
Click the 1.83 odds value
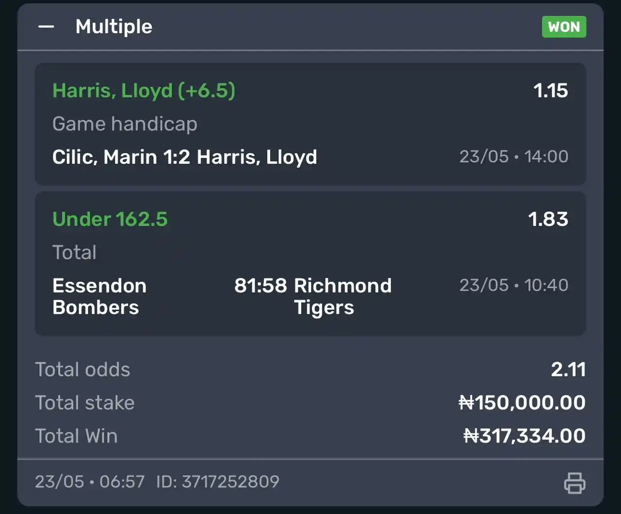point(548,219)
